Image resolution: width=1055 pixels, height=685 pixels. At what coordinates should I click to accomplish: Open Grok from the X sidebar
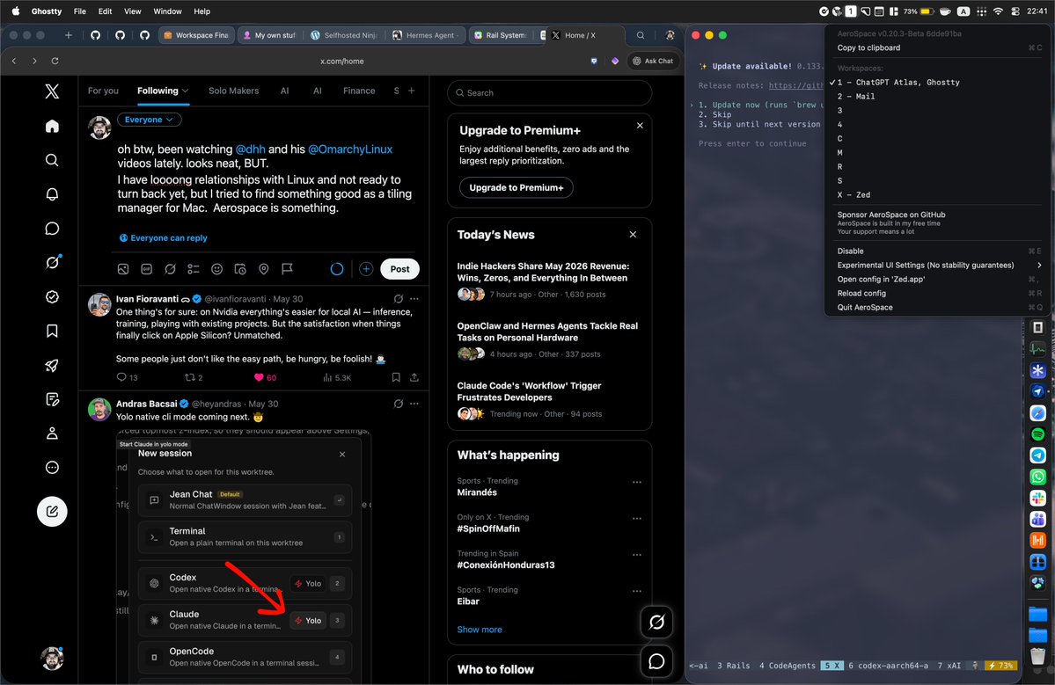pos(52,262)
